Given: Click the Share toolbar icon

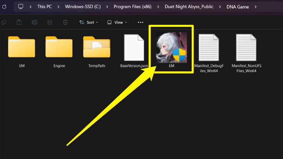Looking at the screenshot, I should pyautogui.click(x=50, y=22).
